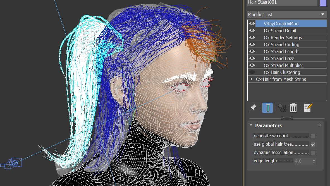Select Ox Strand Multiplier modifier
The height and width of the screenshot is (186, 330).
click(283, 65)
